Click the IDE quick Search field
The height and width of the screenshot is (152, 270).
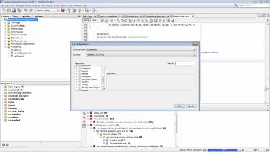pyautogui.click(x=252, y=5)
